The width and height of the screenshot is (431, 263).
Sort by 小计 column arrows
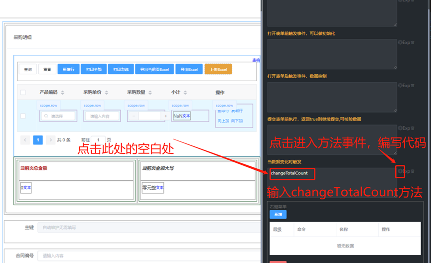point(185,93)
